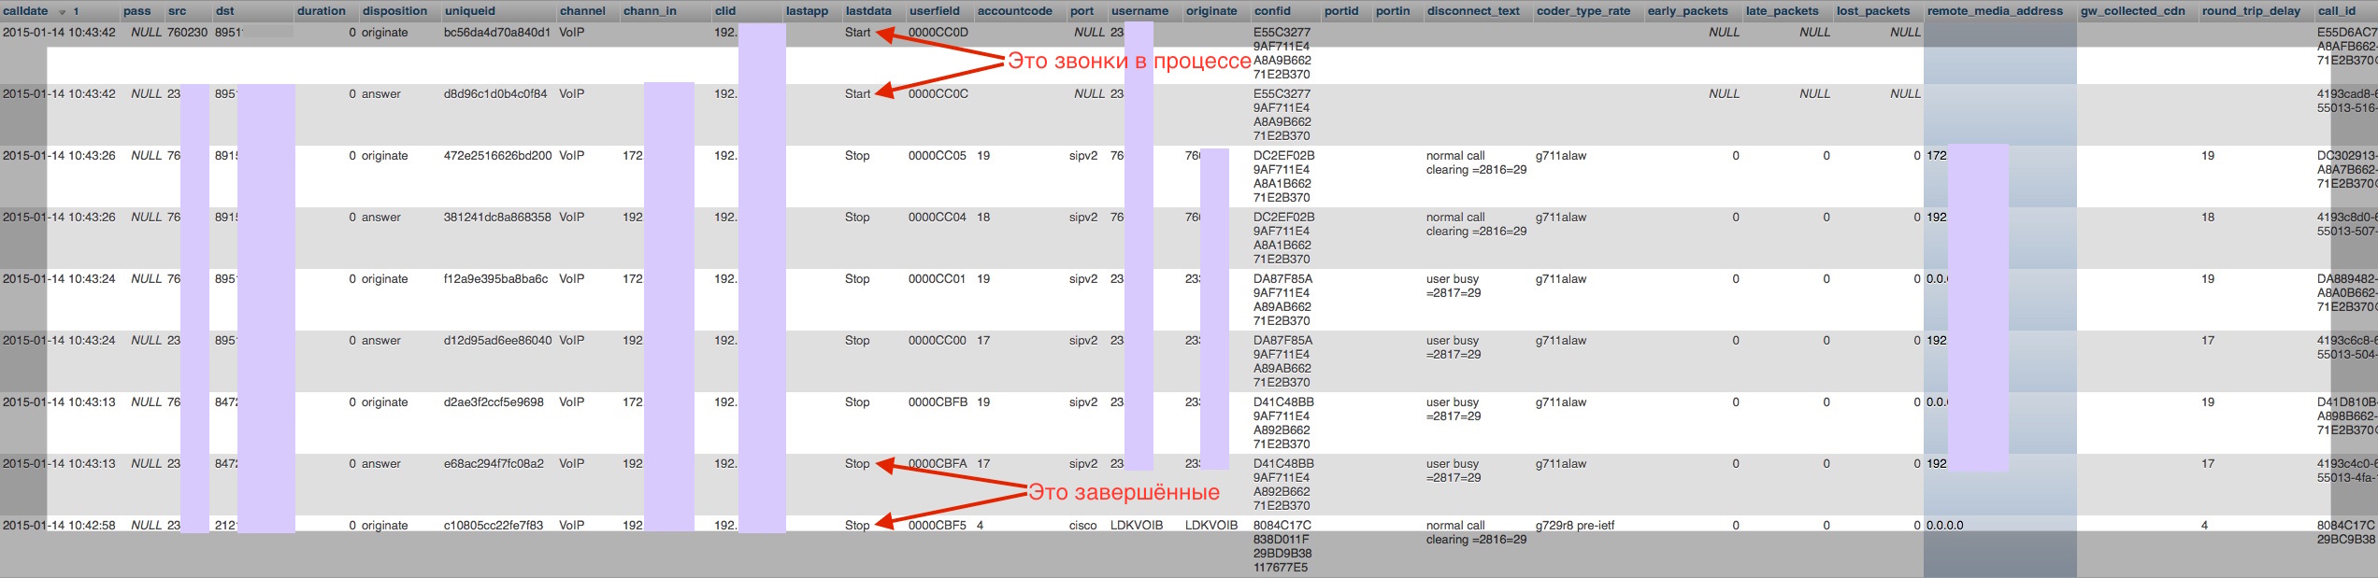The image size is (2378, 578).
Task: Sort by remote_media_address column header
Action: click(x=1995, y=11)
